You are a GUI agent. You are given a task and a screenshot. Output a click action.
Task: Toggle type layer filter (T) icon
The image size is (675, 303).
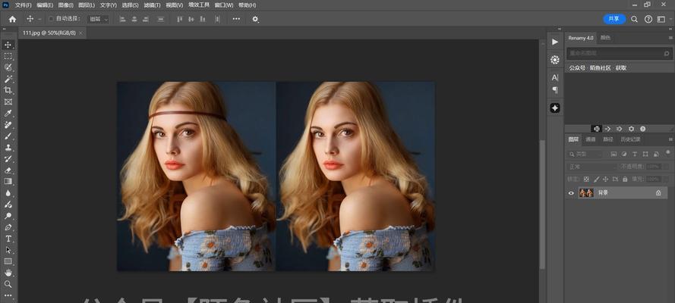pyautogui.click(x=635, y=154)
